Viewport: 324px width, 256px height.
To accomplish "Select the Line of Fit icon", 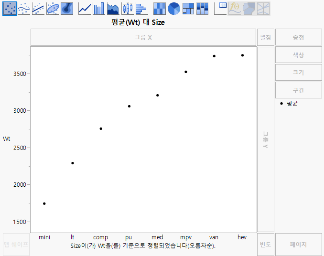I will 38,9.
